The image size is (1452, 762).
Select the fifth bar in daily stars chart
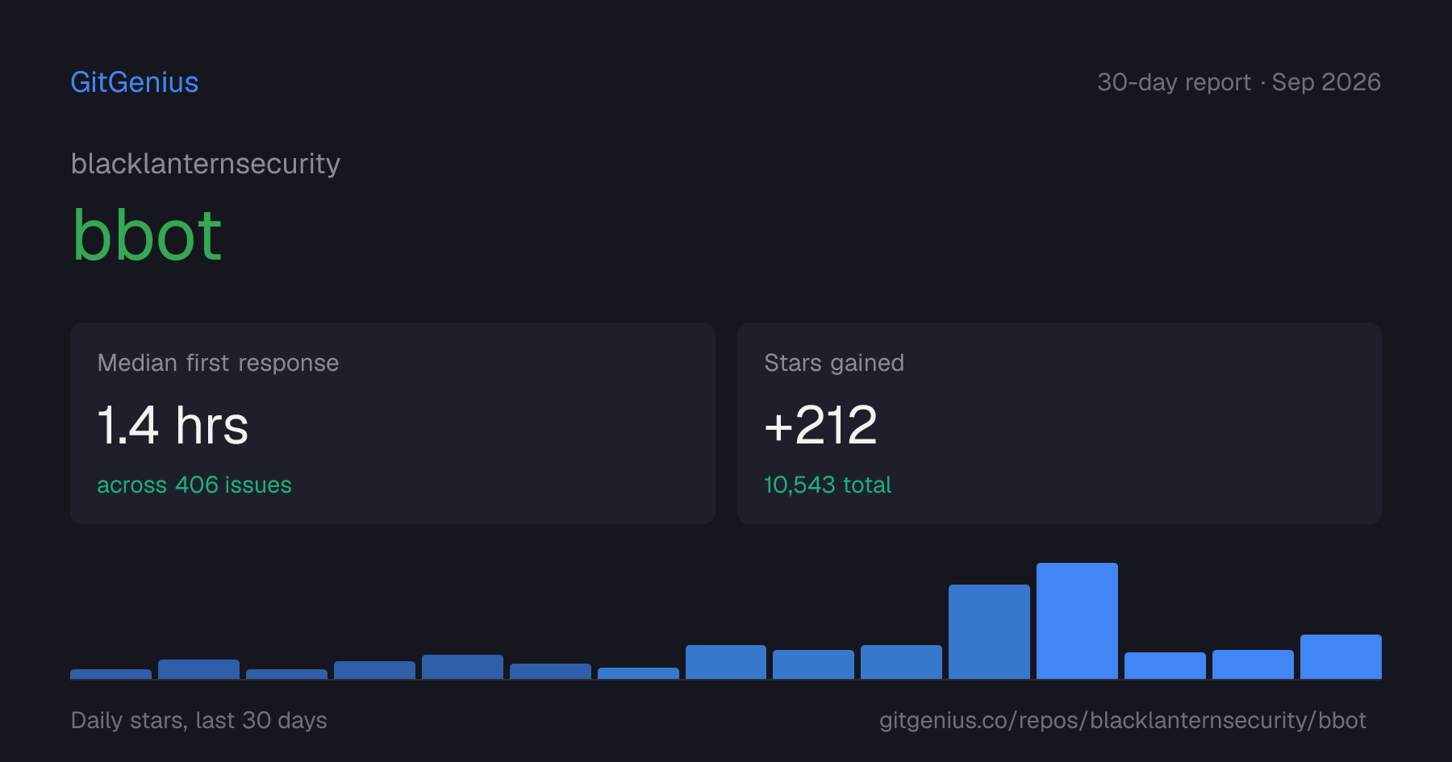point(462,667)
